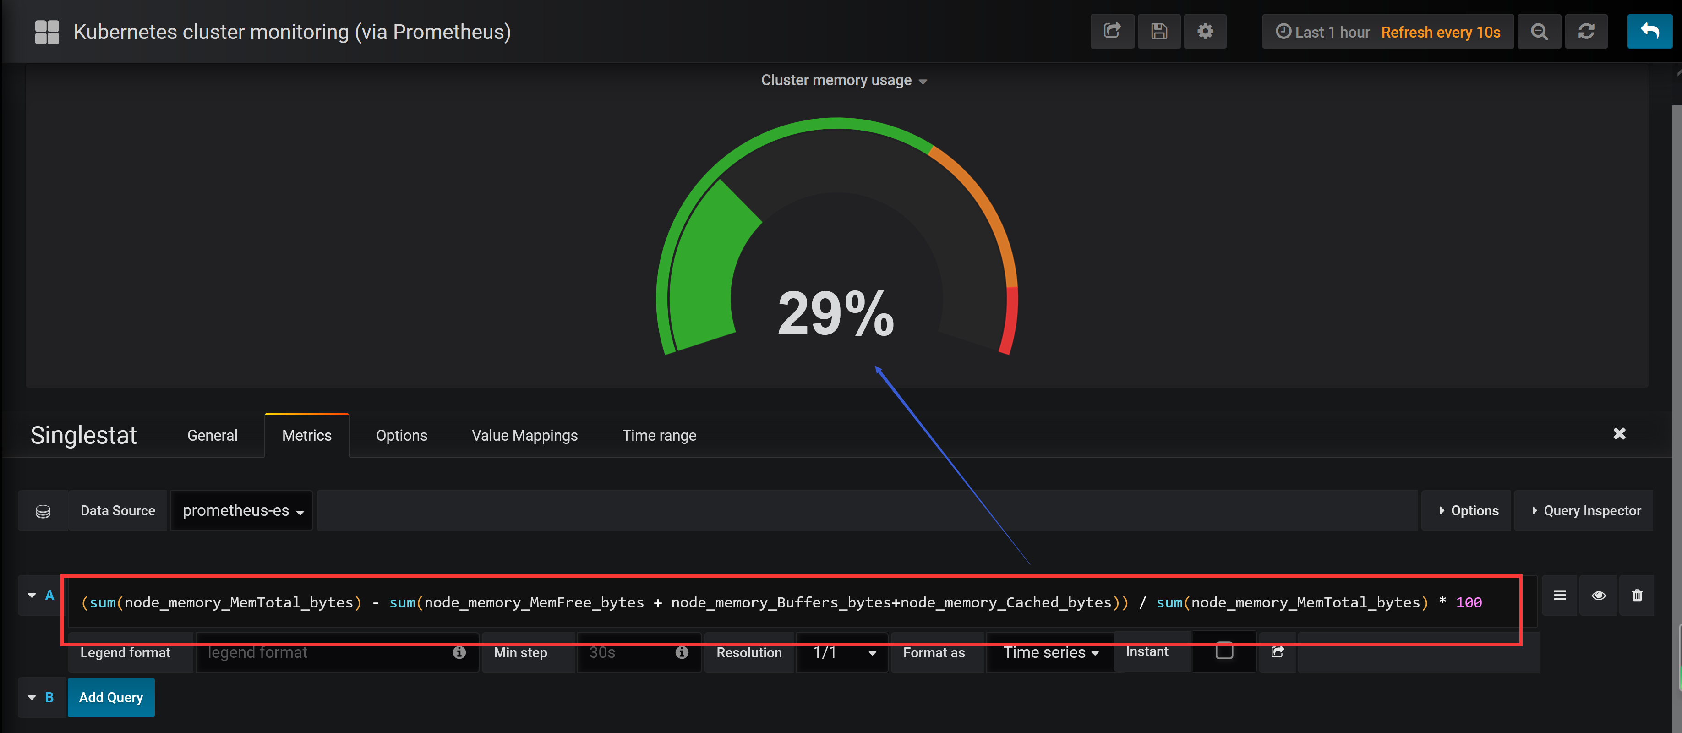The height and width of the screenshot is (733, 1682).
Task: Delete query A with trash icon
Action: pos(1636,595)
